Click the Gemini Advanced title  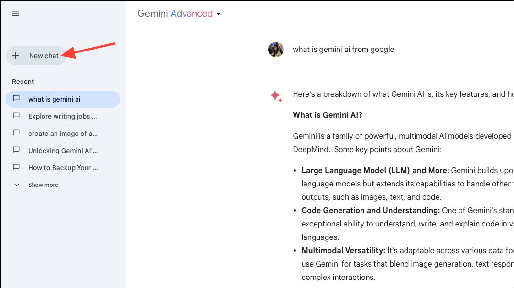click(175, 14)
